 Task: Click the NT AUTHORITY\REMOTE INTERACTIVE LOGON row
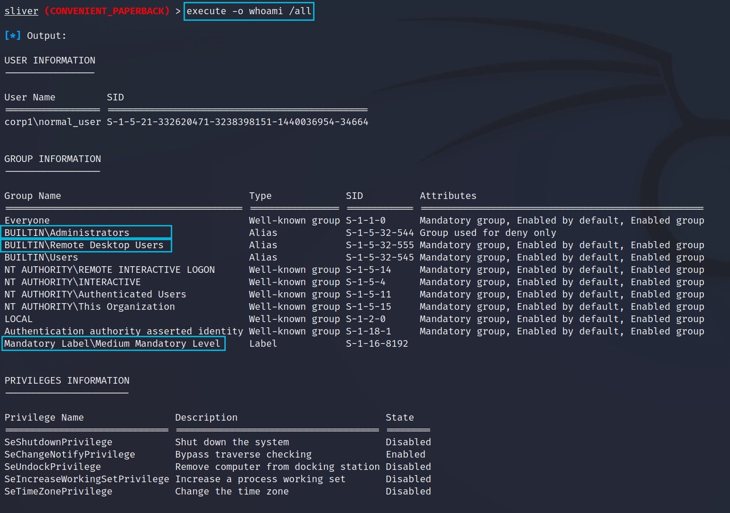click(x=110, y=270)
